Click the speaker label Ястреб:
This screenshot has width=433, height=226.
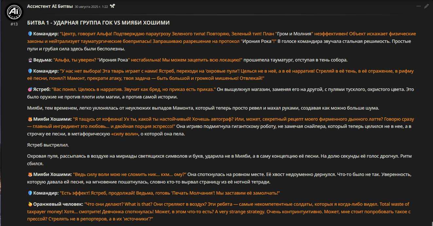42,89
